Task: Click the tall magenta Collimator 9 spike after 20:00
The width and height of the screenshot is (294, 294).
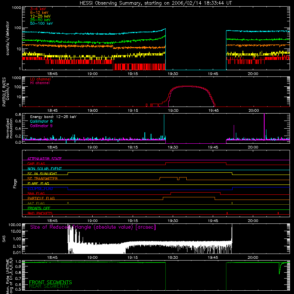Action: click(264, 126)
